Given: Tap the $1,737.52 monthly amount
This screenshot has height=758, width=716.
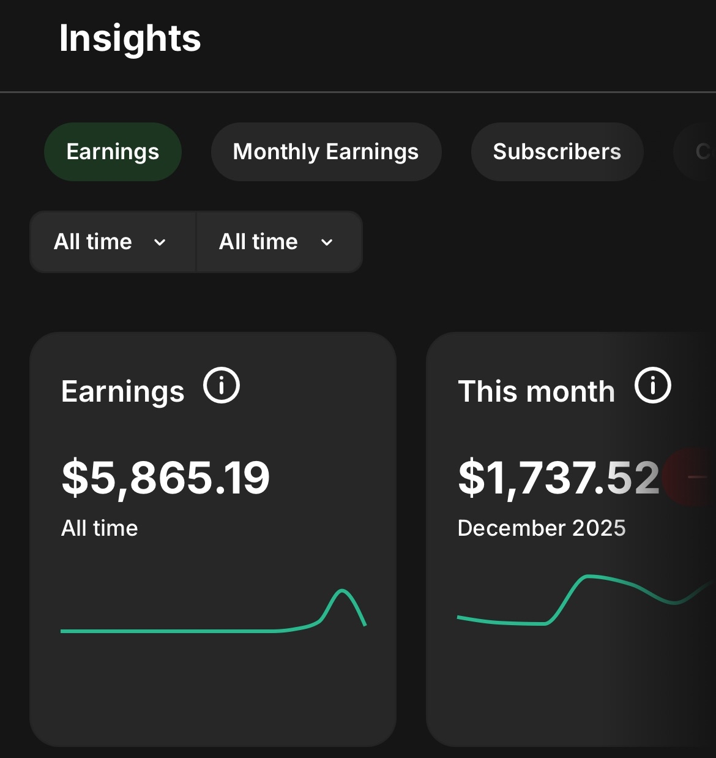Looking at the screenshot, I should pos(558,478).
